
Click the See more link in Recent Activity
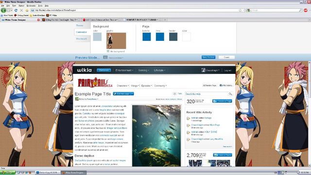[227, 147]
